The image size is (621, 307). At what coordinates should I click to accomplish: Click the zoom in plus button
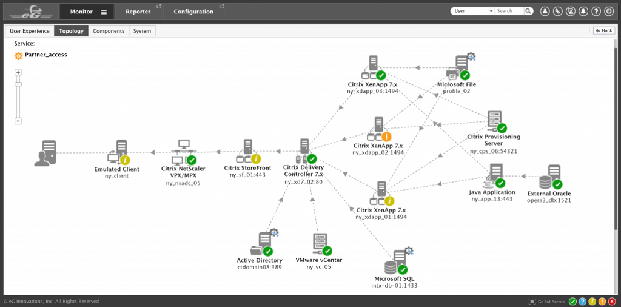(x=18, y=72)
